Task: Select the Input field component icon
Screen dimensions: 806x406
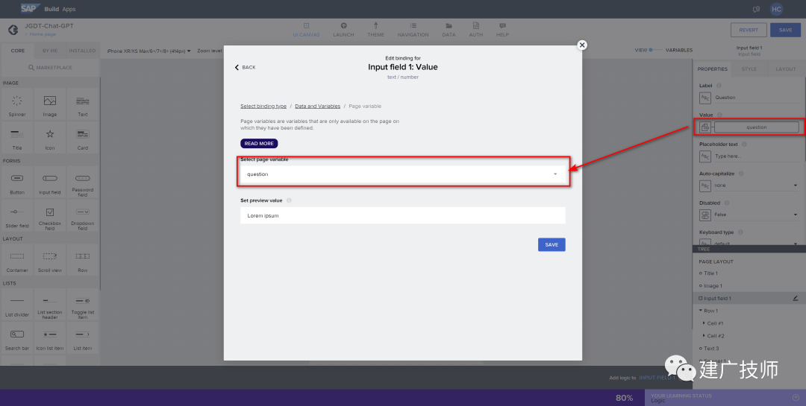Action: [x=50, y=178]
